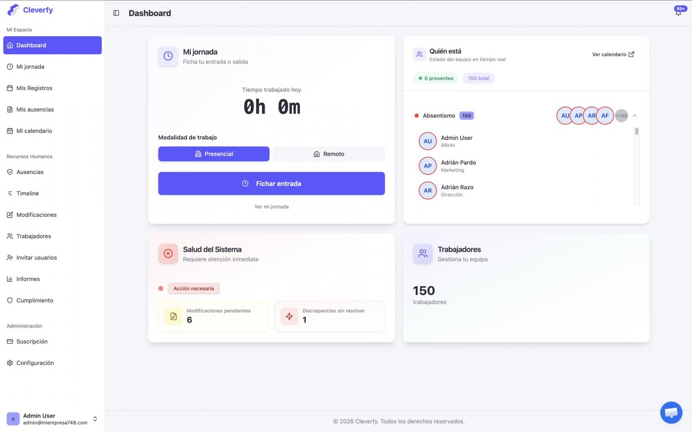Click the team list scrollbar
Viewport: 692px width, 432px height.
[x=637, y=131]
